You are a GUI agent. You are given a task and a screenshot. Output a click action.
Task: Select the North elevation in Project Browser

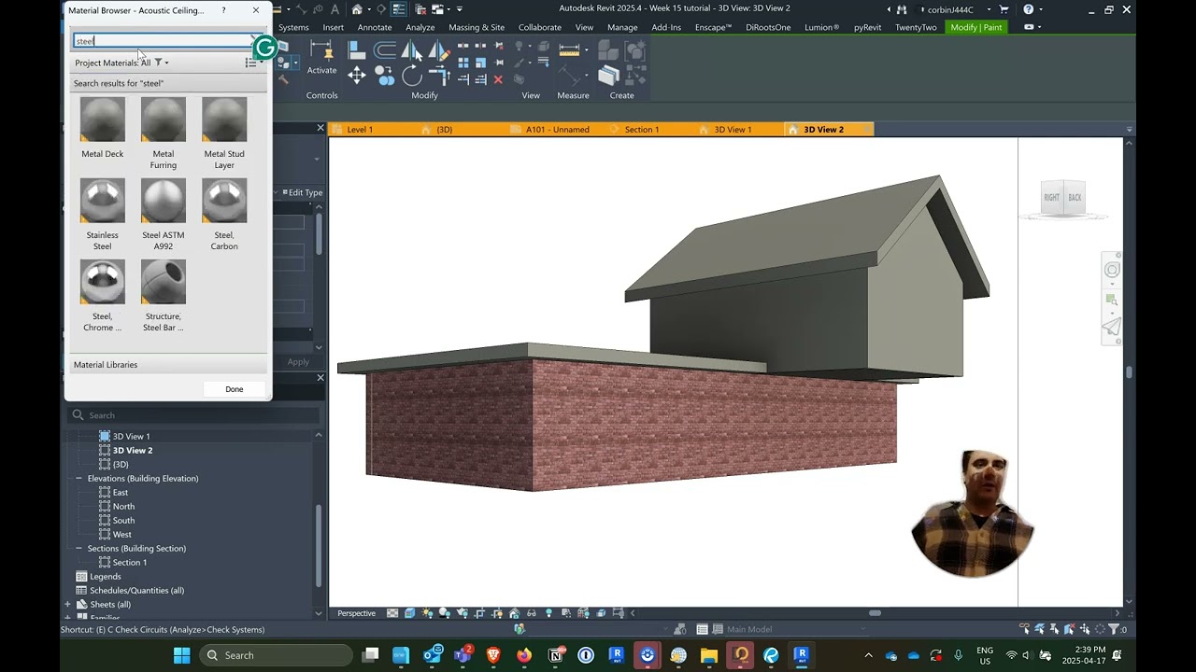(x=123, y=506)
